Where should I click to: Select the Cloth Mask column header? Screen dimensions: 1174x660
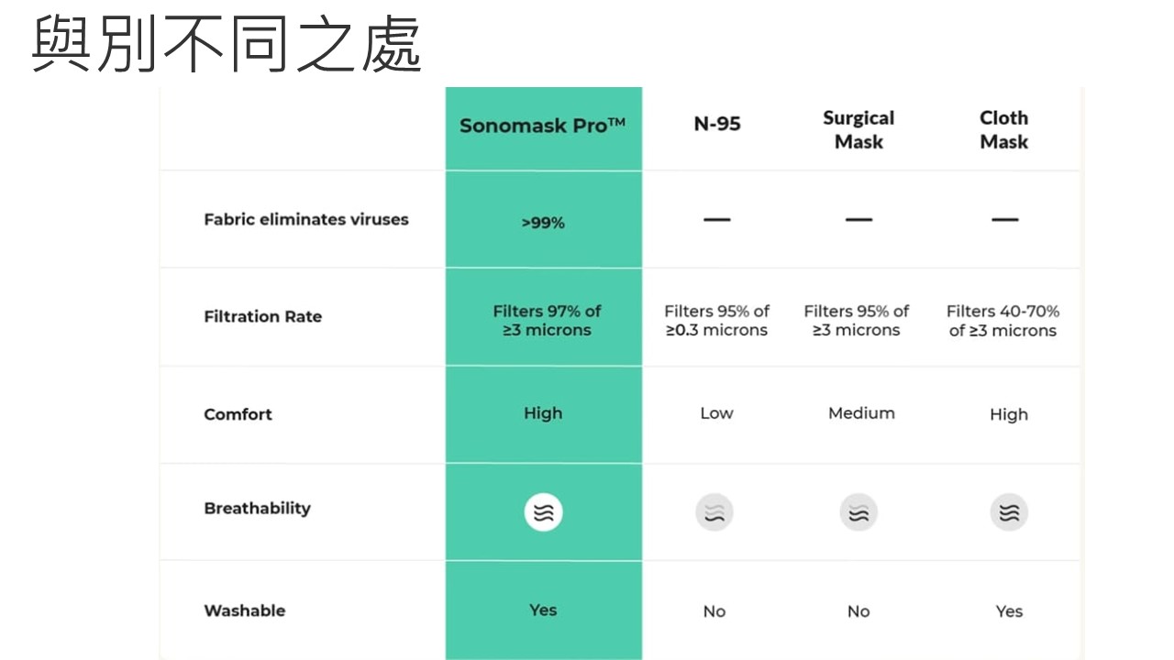1004,130
